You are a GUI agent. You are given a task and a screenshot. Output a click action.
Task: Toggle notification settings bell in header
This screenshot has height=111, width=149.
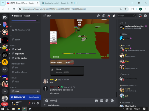[x=103, y=16]
